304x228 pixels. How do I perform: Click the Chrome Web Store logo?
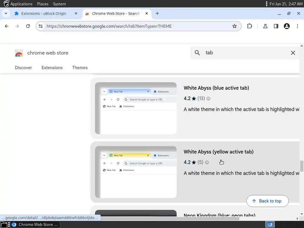coord(19,53)
